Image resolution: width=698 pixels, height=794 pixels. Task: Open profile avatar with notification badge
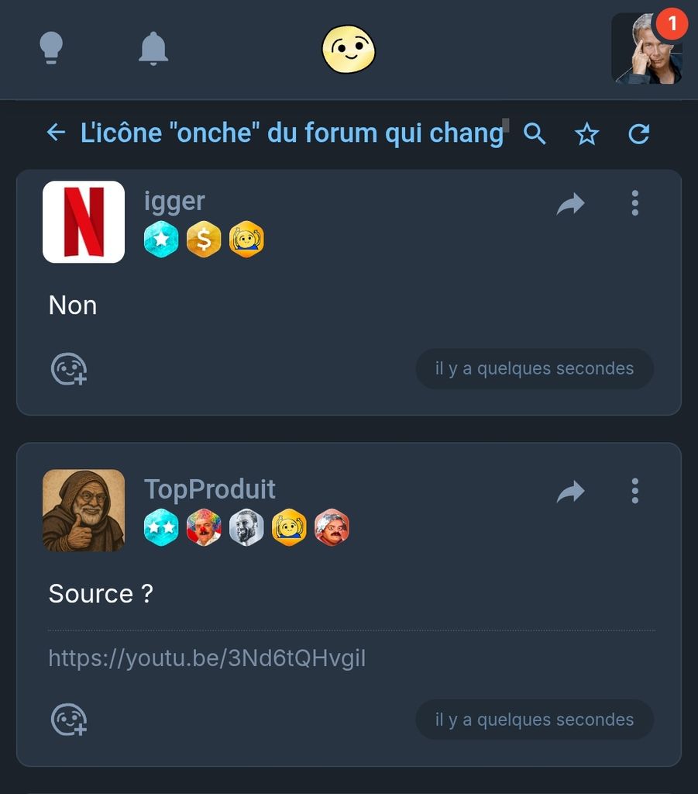coord(647,48)
